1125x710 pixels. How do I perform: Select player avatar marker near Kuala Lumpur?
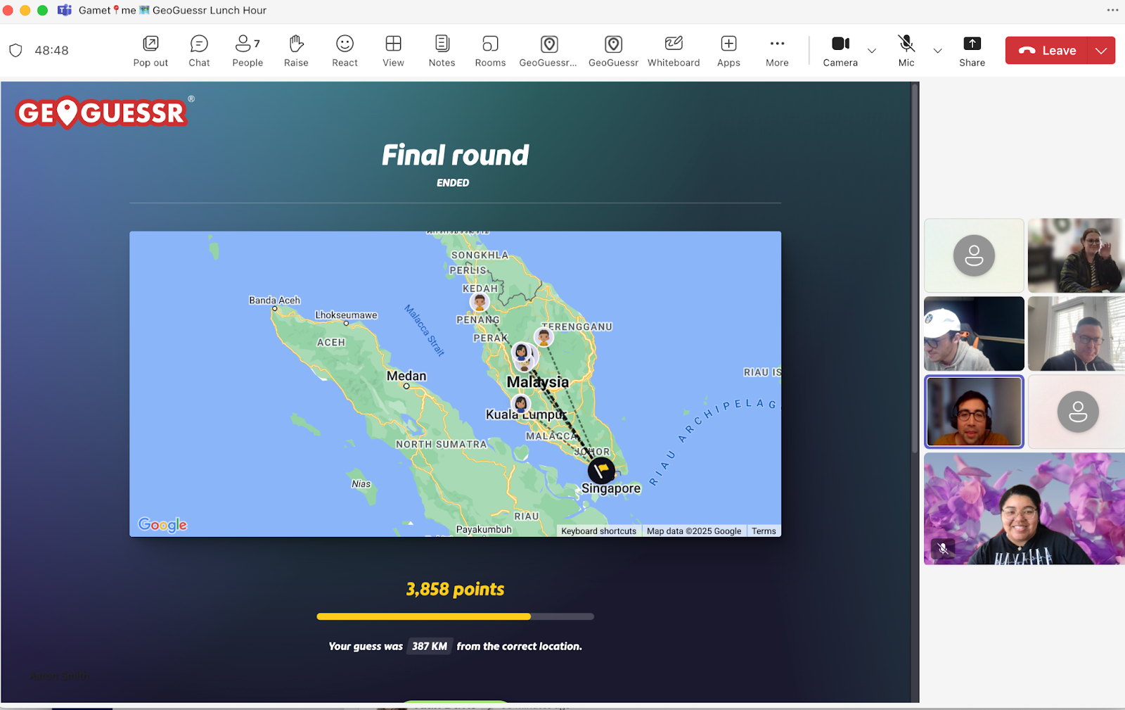[520, 404]
